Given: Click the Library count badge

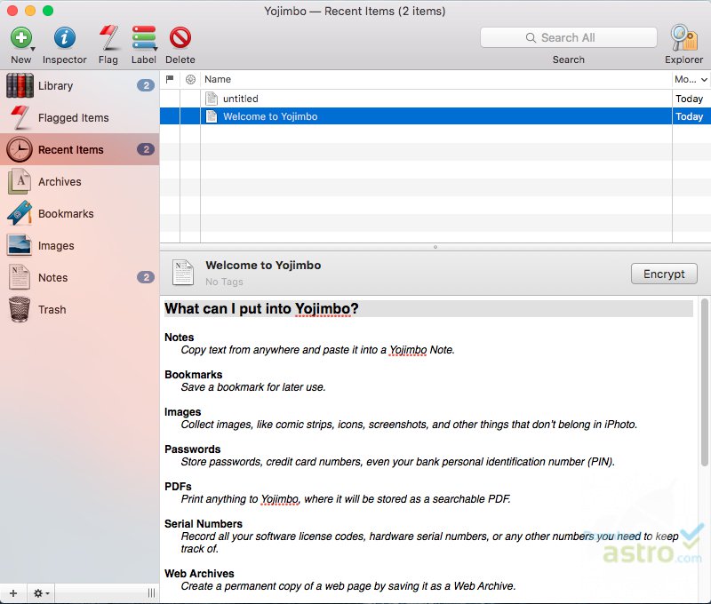Looking at the screenshot, I should click(146, 85).
